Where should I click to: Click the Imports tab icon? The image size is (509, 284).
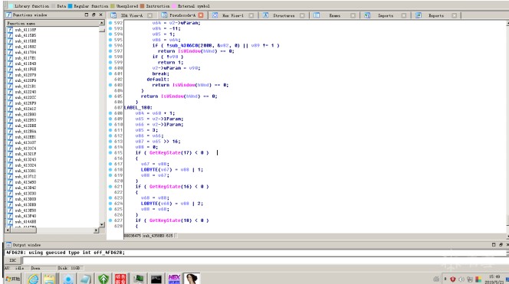[x=367, y=15]
